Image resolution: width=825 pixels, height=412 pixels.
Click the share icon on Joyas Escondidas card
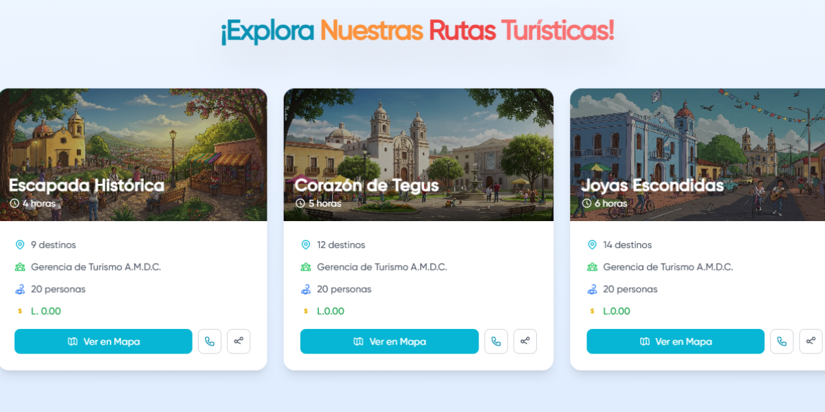[811, 341]
